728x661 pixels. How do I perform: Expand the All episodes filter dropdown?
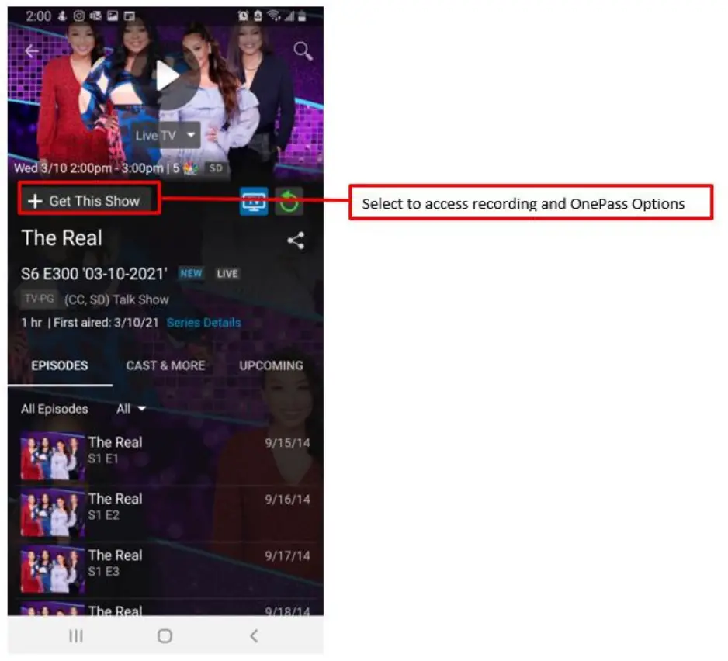point(131,409)
